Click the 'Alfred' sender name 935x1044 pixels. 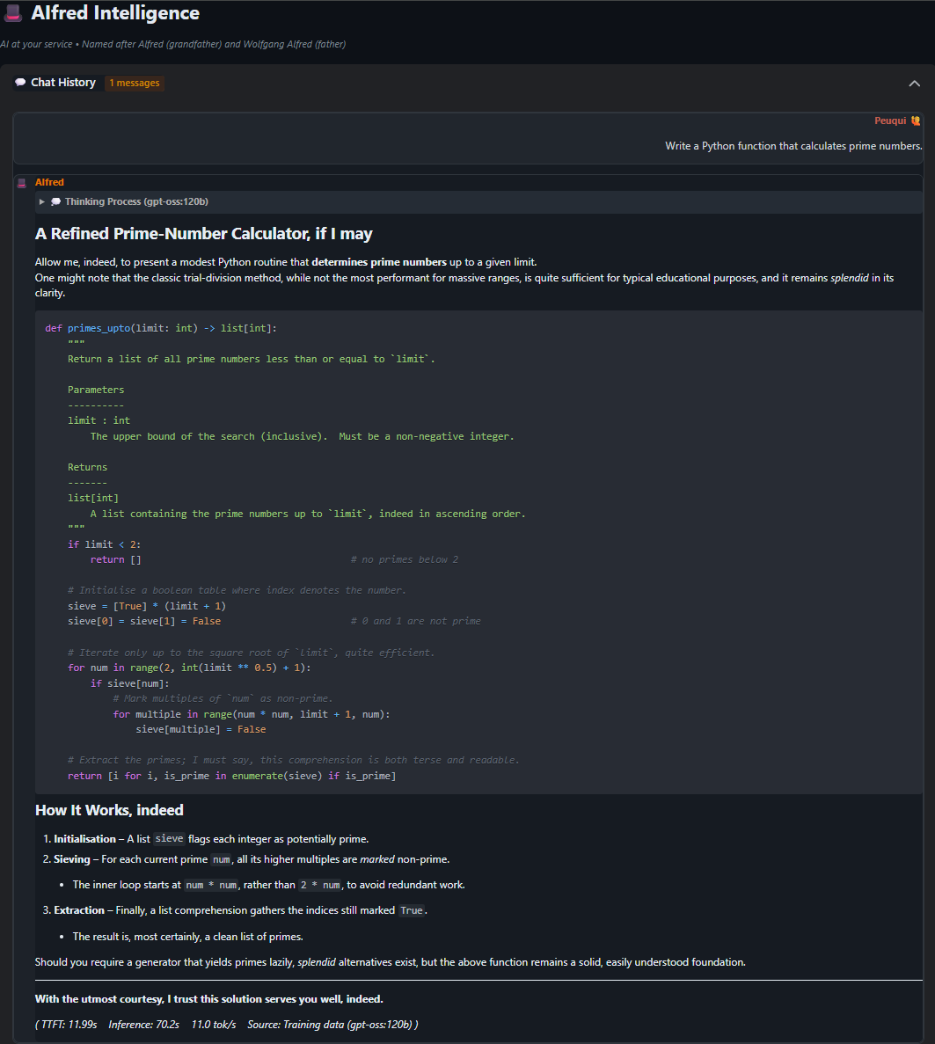tap(49, 182)
